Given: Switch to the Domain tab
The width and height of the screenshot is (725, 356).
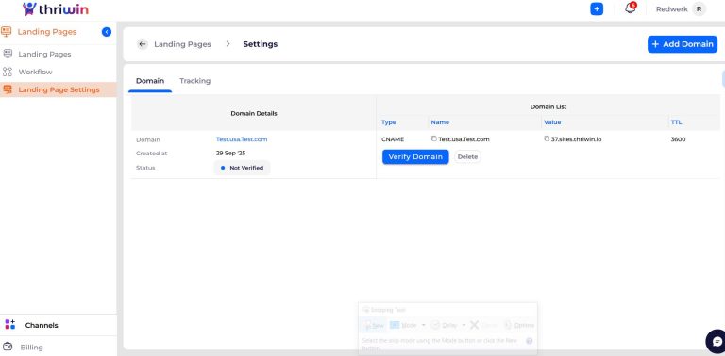Looking at the screenshot, I should tap(150, 81).
